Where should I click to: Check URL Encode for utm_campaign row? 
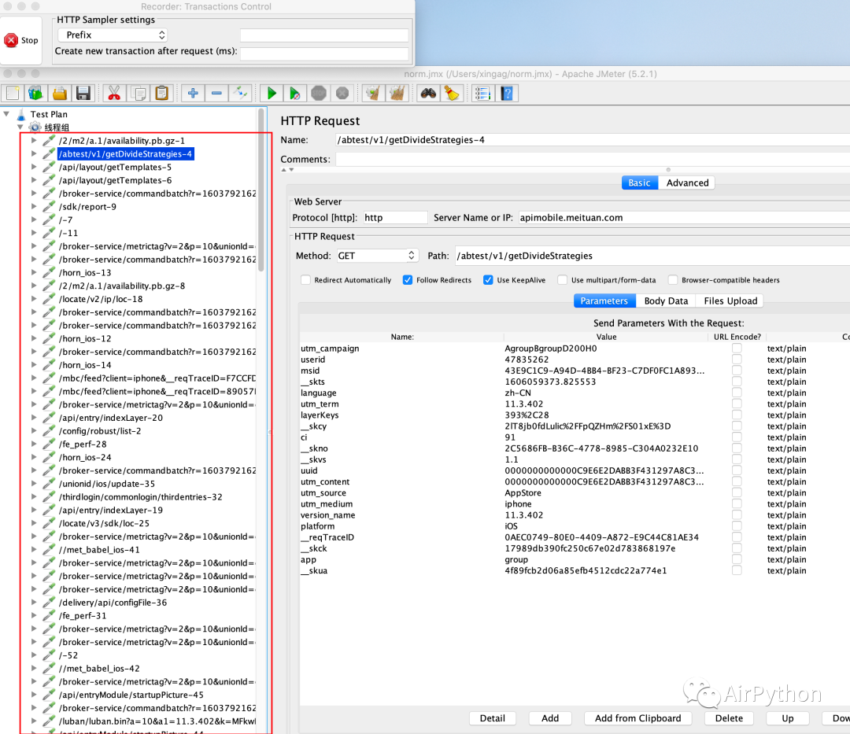coord(737,349)
